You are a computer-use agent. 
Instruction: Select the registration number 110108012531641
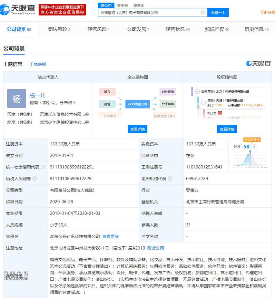point(204,167)
